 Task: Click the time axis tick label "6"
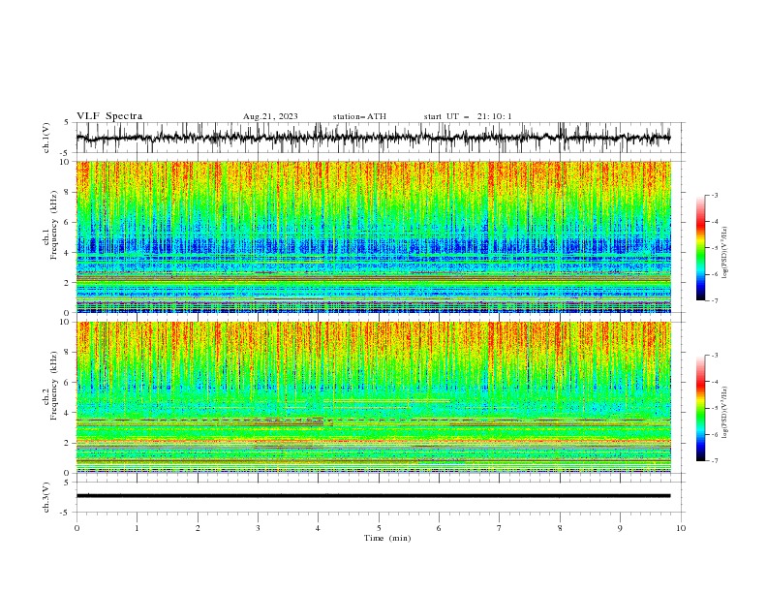440,528
